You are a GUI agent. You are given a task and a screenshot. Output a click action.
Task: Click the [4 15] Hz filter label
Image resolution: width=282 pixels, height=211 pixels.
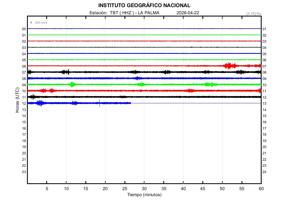[x=254, y=13]
